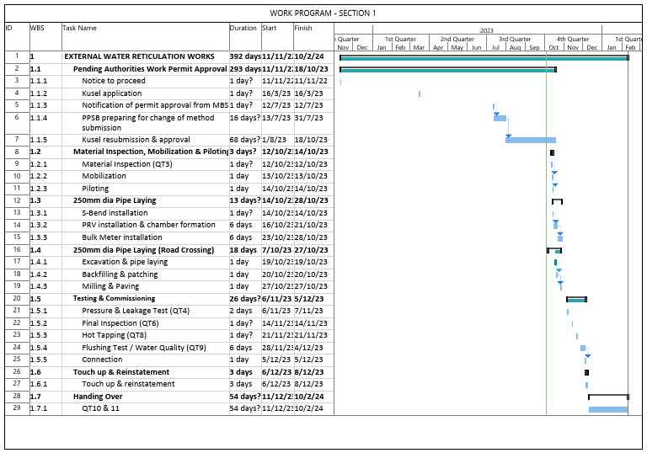
Task: Click the 392 days duration cell
Action: click(245, 56)
